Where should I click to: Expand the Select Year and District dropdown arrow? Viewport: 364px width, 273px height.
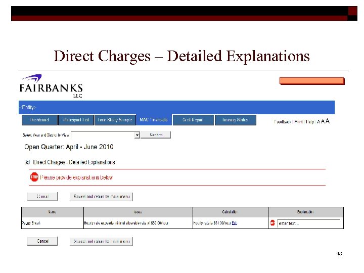(x=137, y=135)
